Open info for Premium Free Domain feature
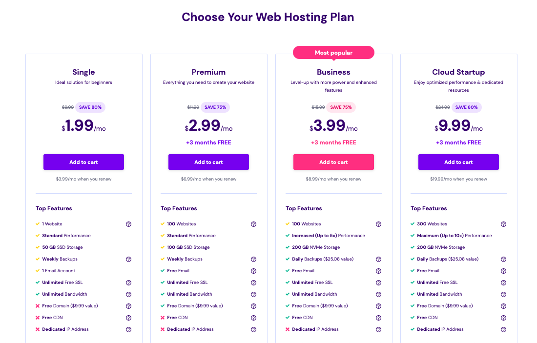This screenshot has width=537, height=343. coord(253,306)
